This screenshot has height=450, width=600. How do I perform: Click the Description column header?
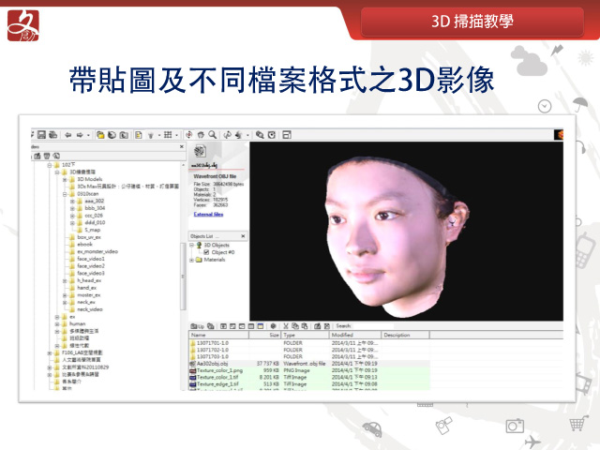tap(405, 335)
